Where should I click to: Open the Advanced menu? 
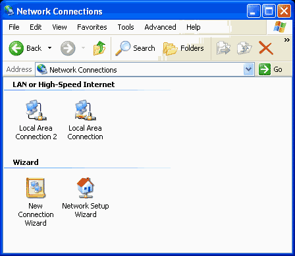point(160,27)
